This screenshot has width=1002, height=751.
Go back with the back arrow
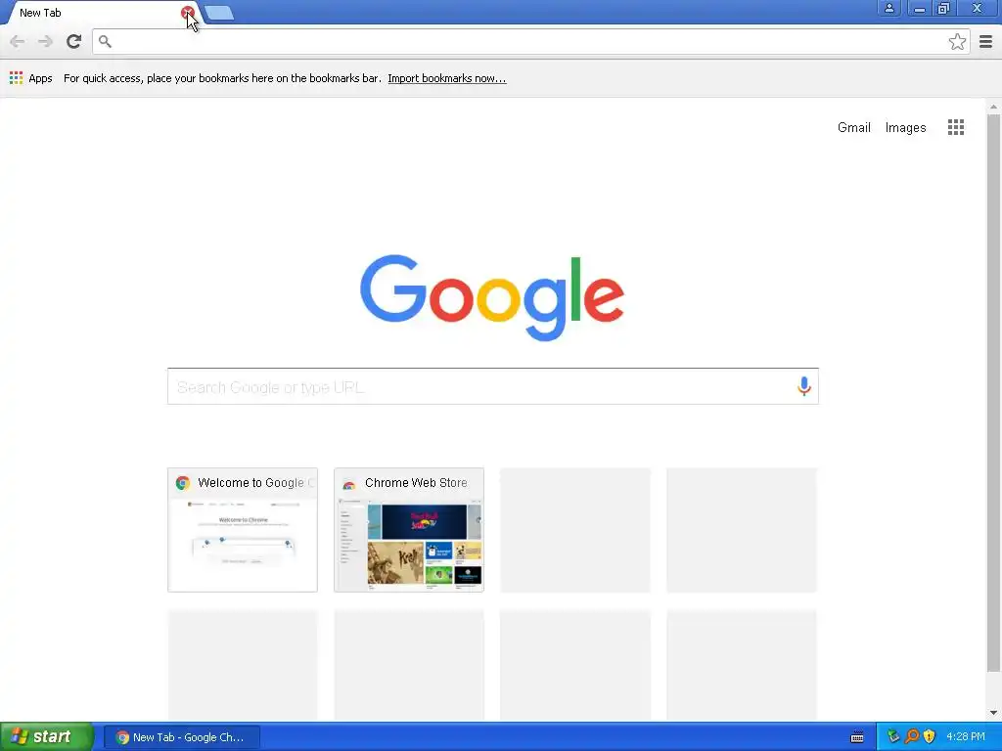pos(18,41)
